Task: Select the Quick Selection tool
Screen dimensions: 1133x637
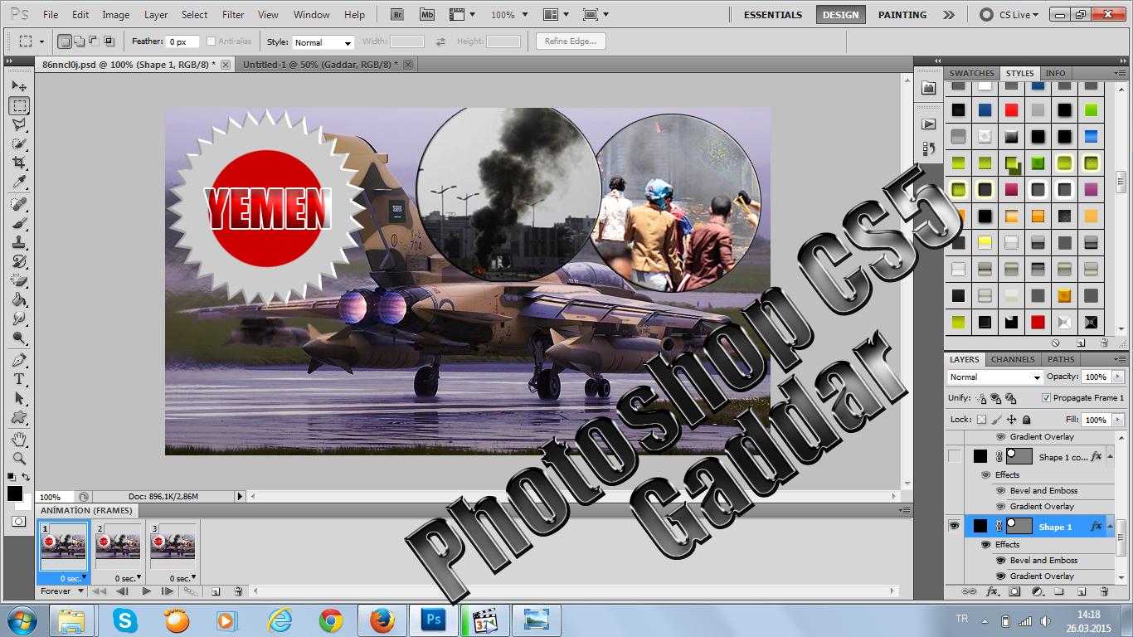Action: click(x=19, y=143)
